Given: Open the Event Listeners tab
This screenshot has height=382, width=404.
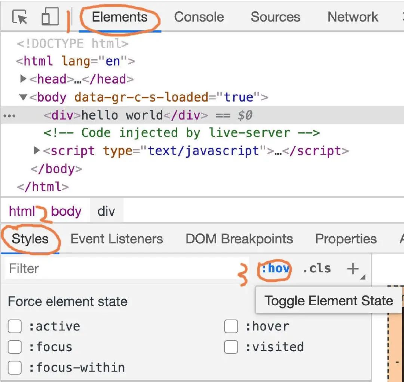Looking at the screenshot, I should point(117,239).
